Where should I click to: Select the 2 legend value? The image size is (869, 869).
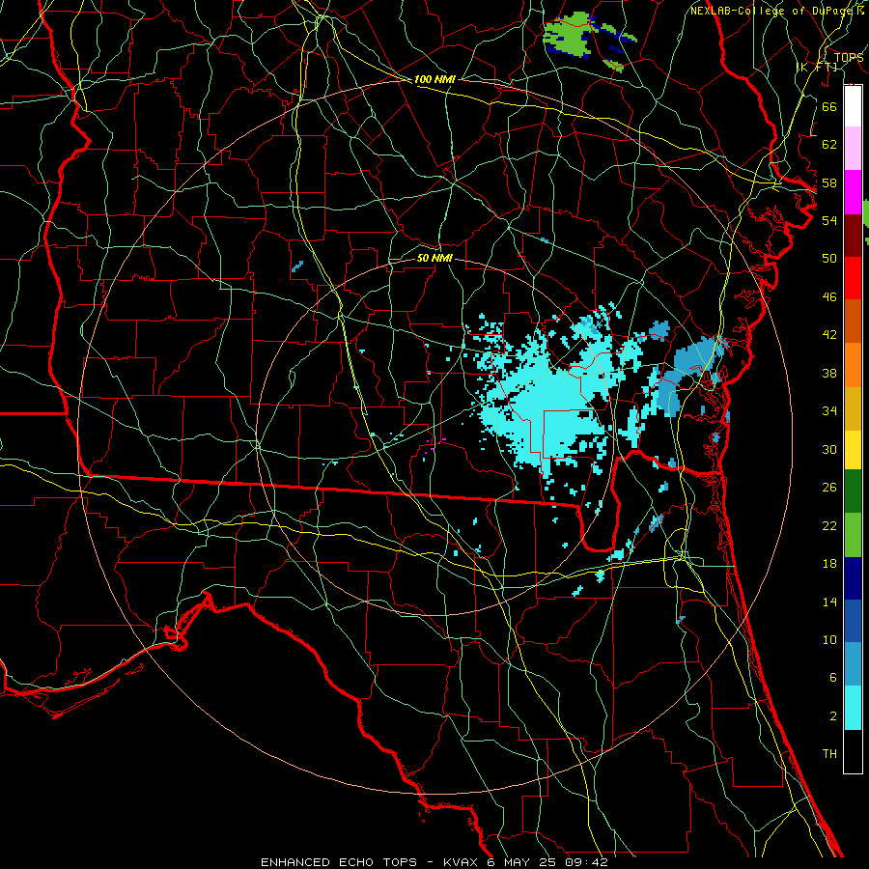(832, 716)
